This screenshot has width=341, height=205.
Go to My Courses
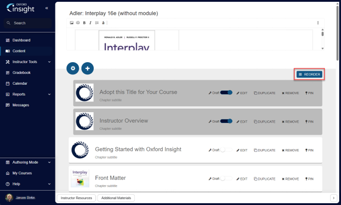tap(22, 173)
